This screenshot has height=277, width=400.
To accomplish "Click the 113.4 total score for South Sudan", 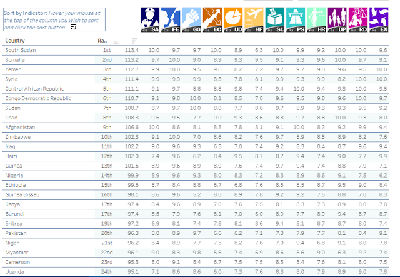I will pyautogui.click(x=132, y=50).
